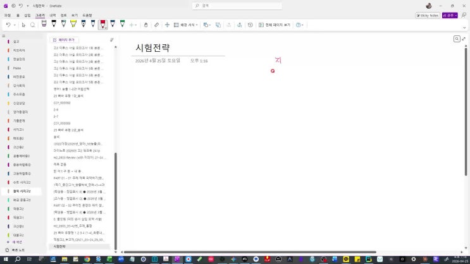Activate the hand pan tool
This screenshot has width=470, height=264.
coord(145,25)
